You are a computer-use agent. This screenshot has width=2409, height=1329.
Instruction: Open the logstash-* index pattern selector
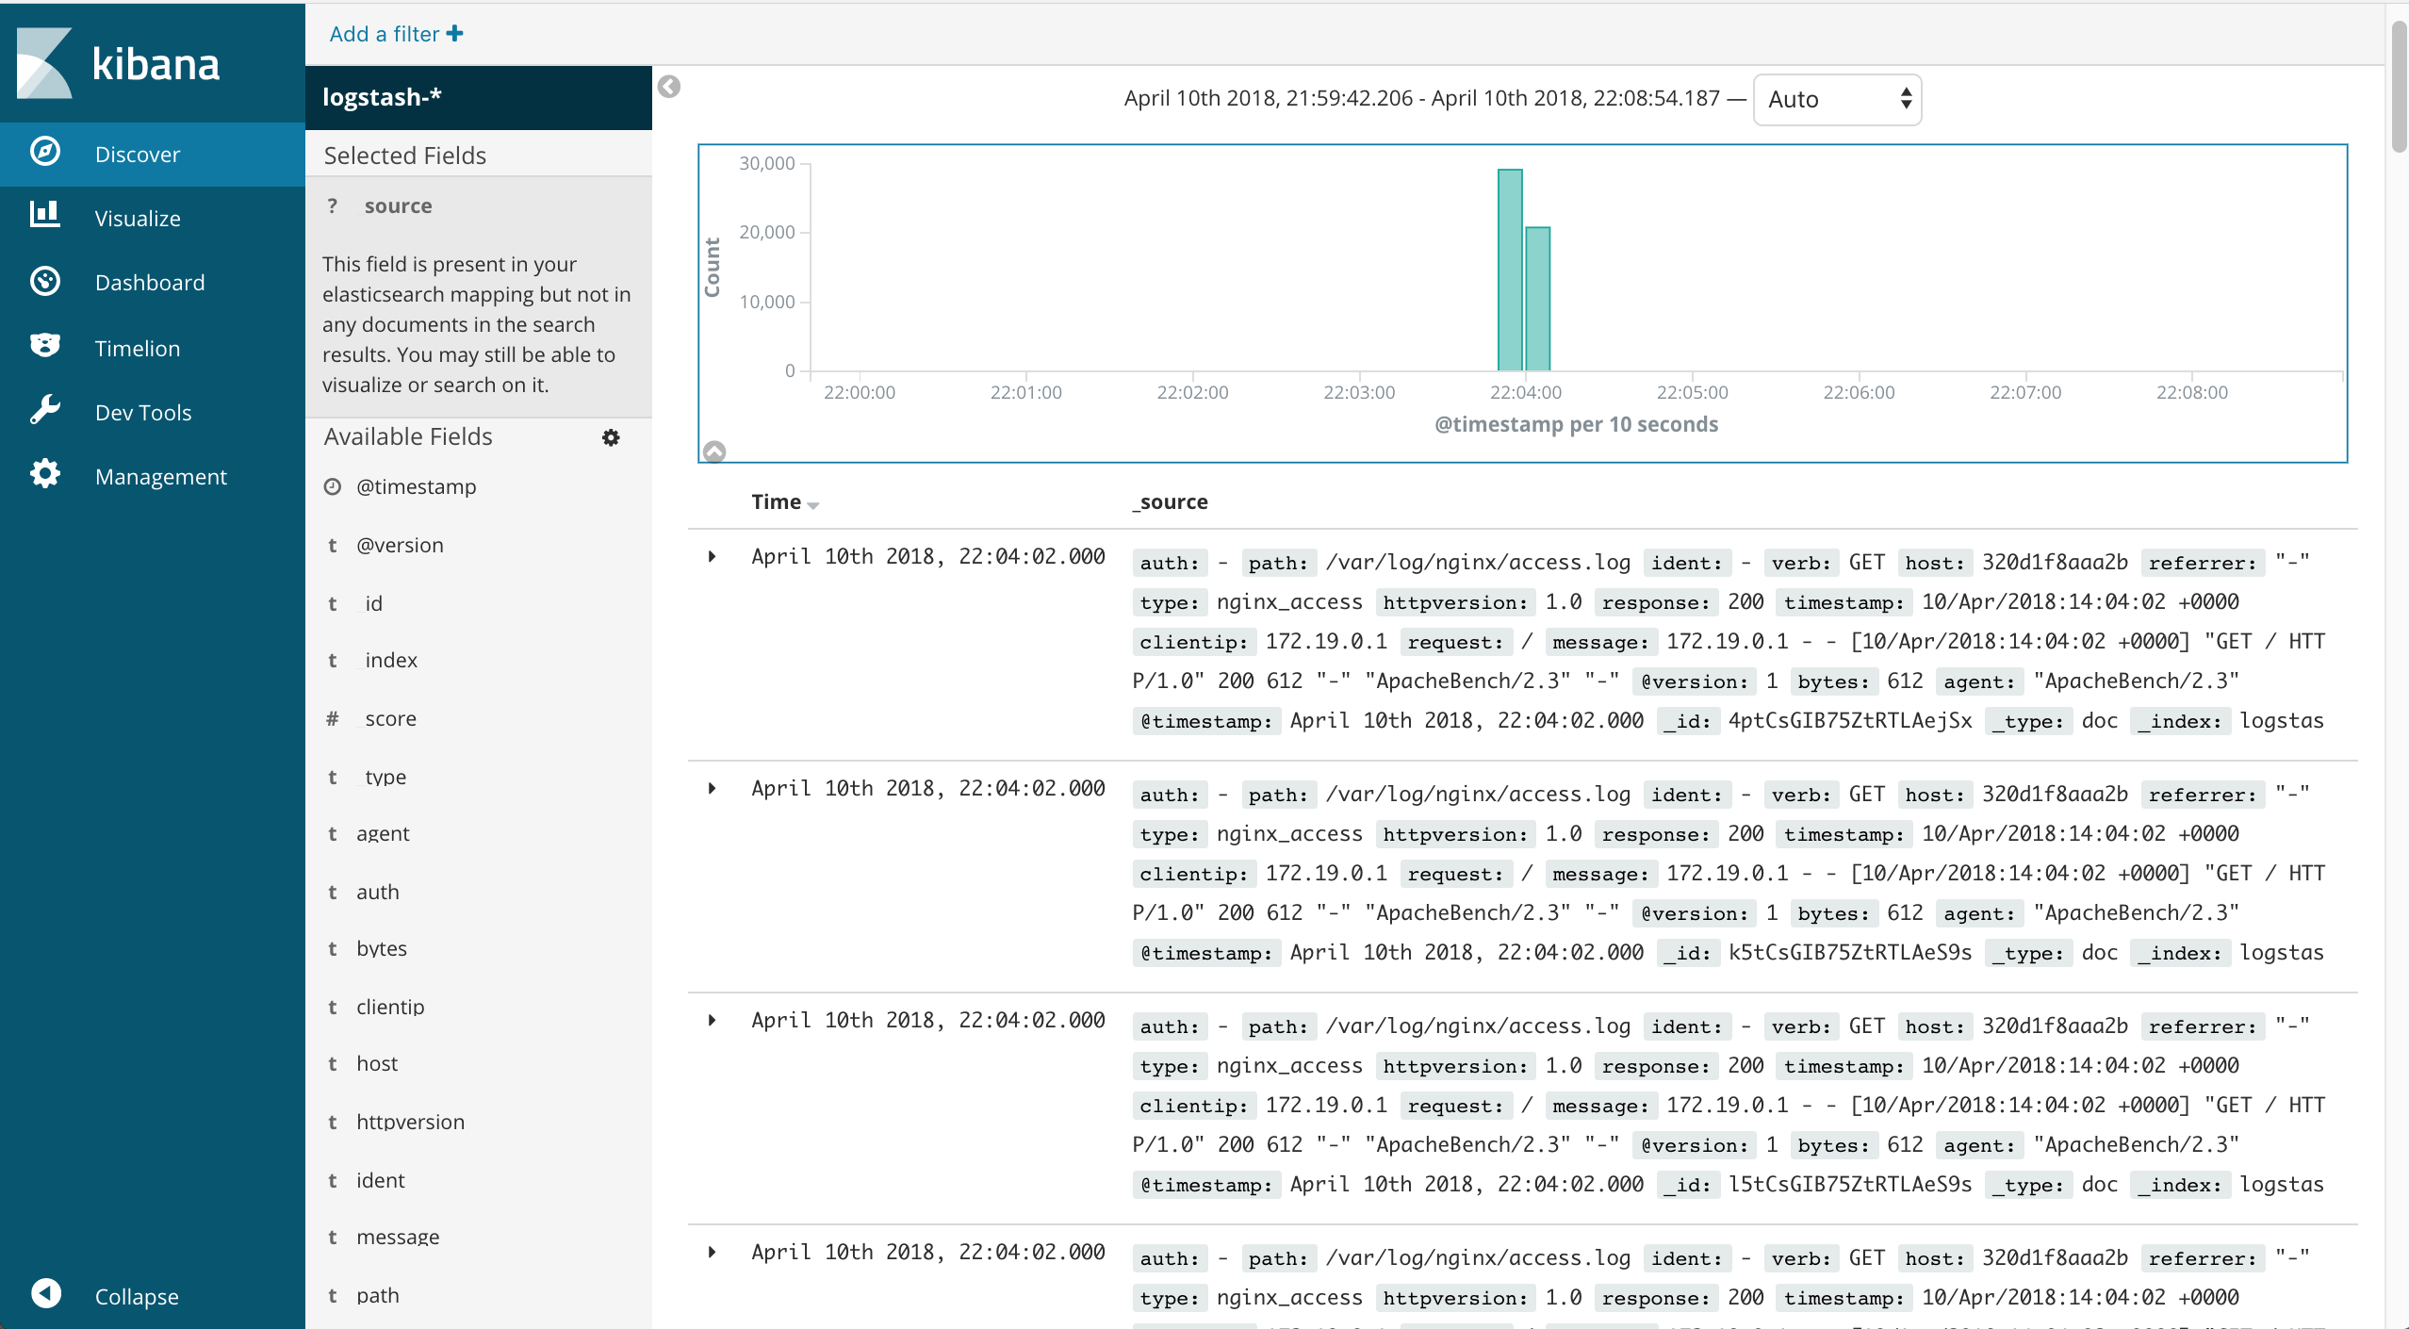click(x=479, y=97)
